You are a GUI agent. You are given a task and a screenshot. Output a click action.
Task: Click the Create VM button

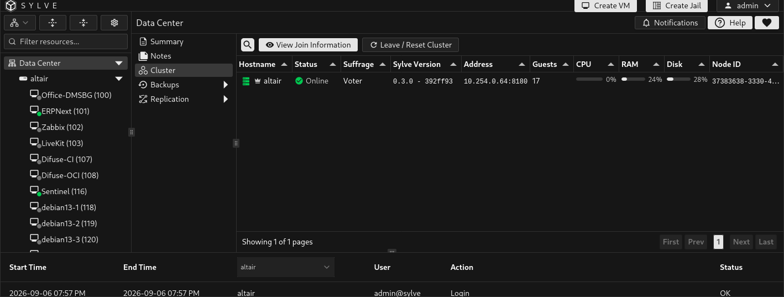pos(606,6)
